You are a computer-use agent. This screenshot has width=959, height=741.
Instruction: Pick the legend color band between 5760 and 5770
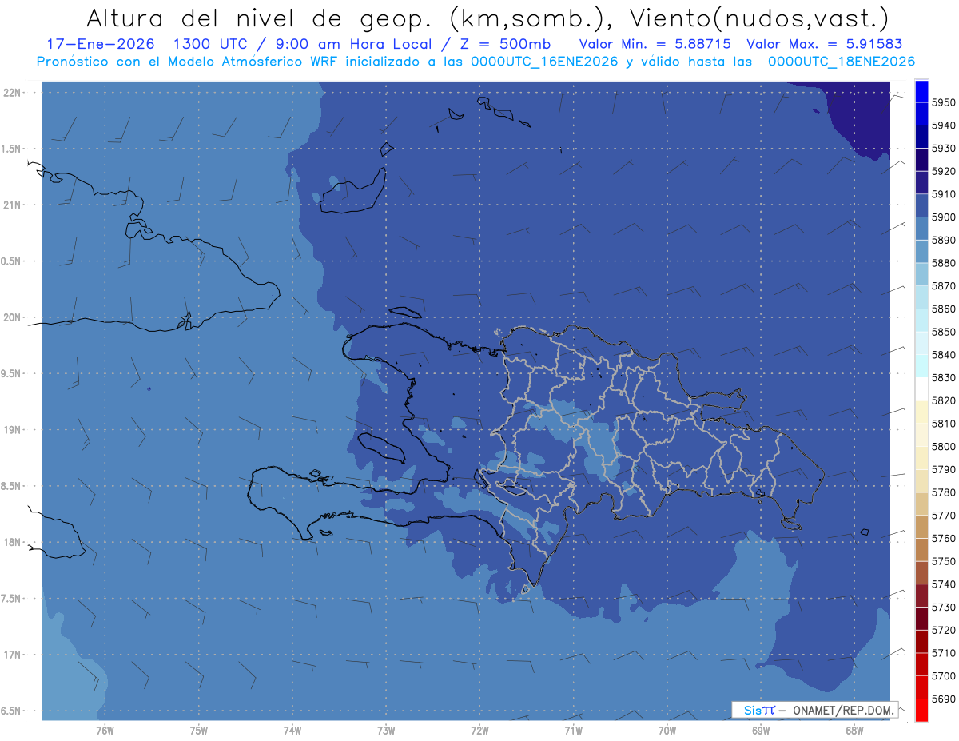click(921, 527)
